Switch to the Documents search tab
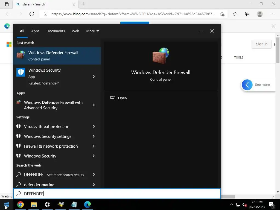 click(56, 31)
